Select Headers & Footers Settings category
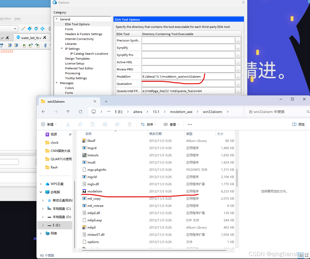The height and width of the screenshot is (259, 310). [84, 34]
